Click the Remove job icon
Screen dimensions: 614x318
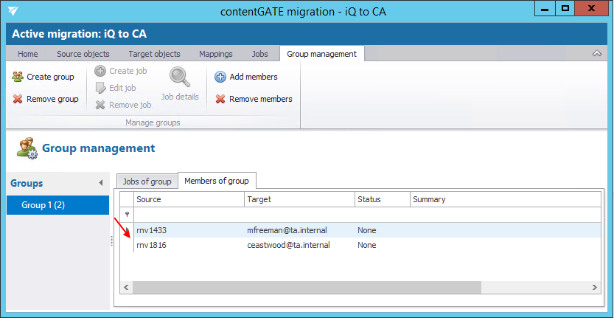[100, 105]
